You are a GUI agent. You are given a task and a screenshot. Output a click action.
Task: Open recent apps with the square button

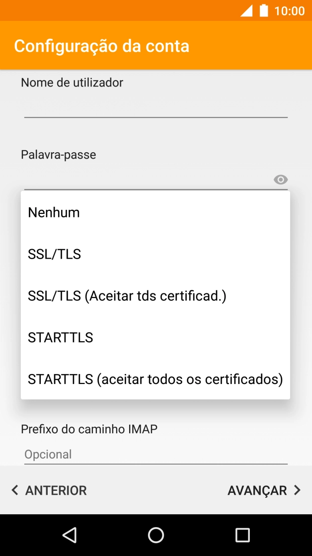(x=242, y=535)
